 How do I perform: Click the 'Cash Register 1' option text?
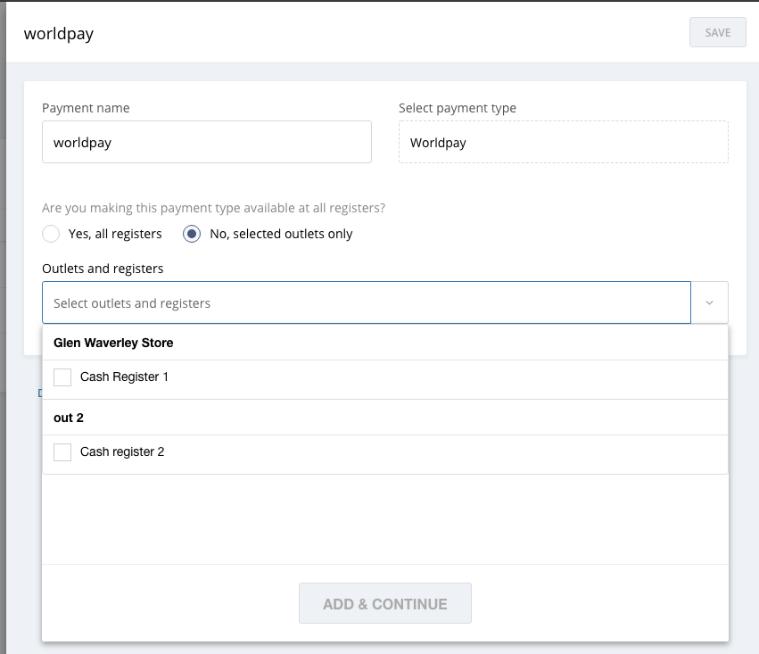point(124,377)
